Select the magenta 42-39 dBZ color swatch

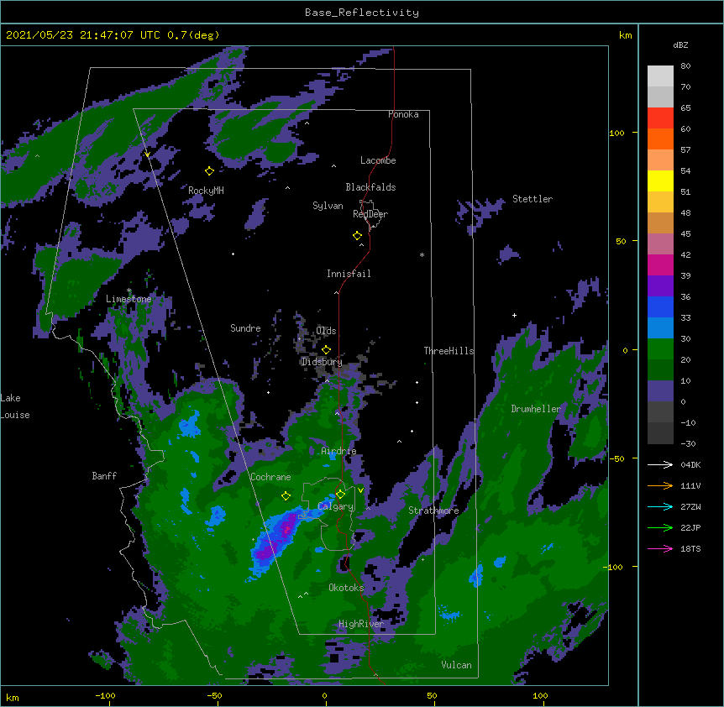click(660, 264)
